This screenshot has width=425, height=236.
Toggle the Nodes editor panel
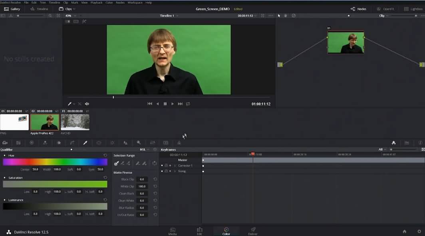pyautogui.click(x=358, y=9)
